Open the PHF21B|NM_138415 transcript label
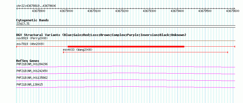The image size is (243, 103). [29, 84]
